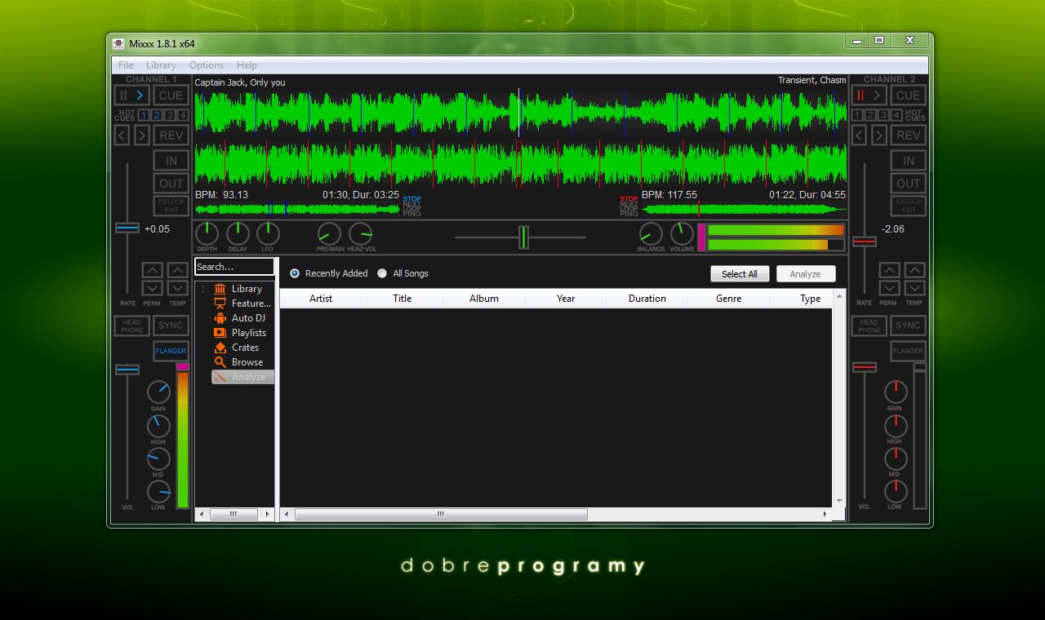Viewport: 1045px width, 620px height.
Task: Toggle play/pause on Channel 2 deck
Action: [869, 95]
